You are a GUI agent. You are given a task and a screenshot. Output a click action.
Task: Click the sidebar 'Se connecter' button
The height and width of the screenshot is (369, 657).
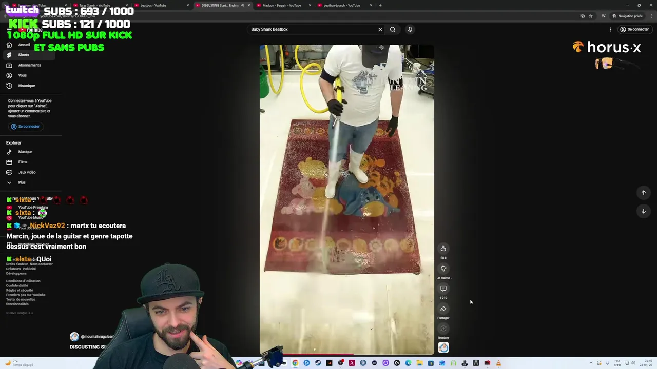tap(25, 127)
